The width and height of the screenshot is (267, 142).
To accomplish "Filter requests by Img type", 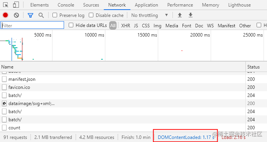I will [157, 26].
